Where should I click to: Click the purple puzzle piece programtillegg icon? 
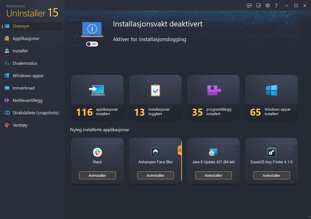[x=214, y=90]
